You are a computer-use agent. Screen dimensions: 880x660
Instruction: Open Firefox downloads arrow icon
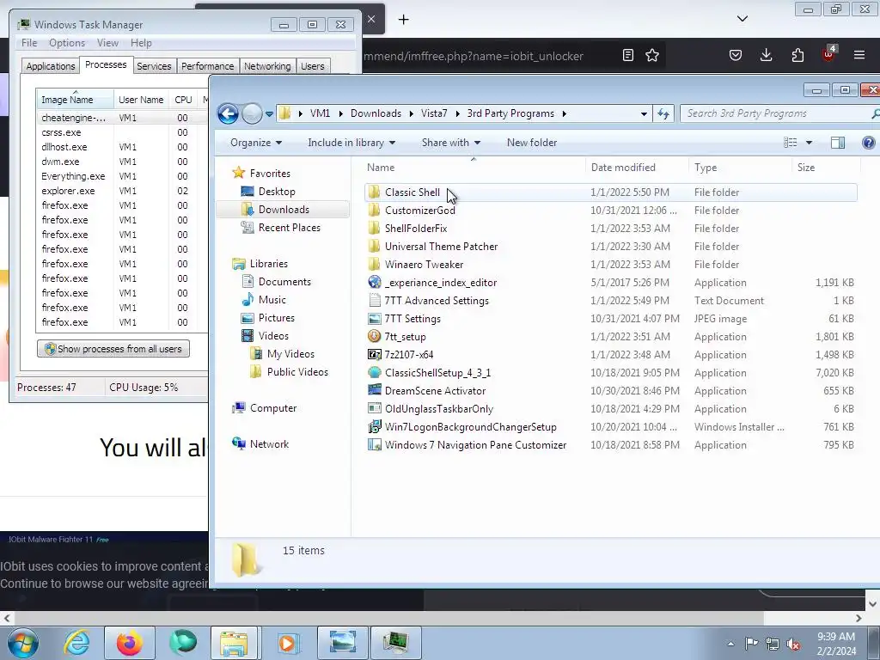coord(766,55)
